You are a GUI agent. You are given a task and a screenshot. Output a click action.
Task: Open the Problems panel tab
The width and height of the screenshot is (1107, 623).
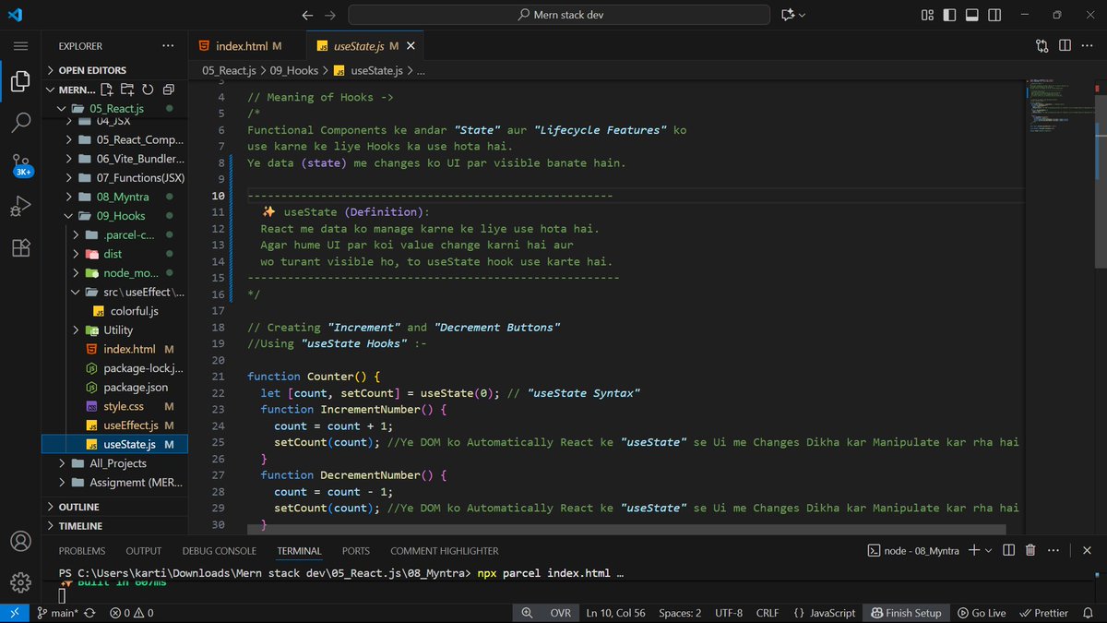[x=82, y=551]
